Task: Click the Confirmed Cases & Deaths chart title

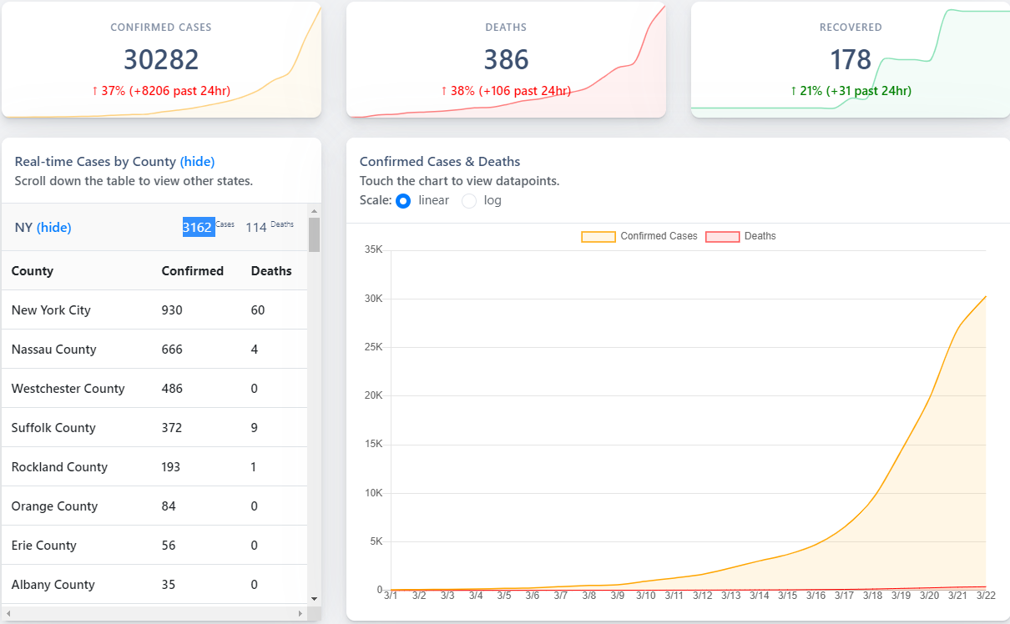Action: pos(440,162)
